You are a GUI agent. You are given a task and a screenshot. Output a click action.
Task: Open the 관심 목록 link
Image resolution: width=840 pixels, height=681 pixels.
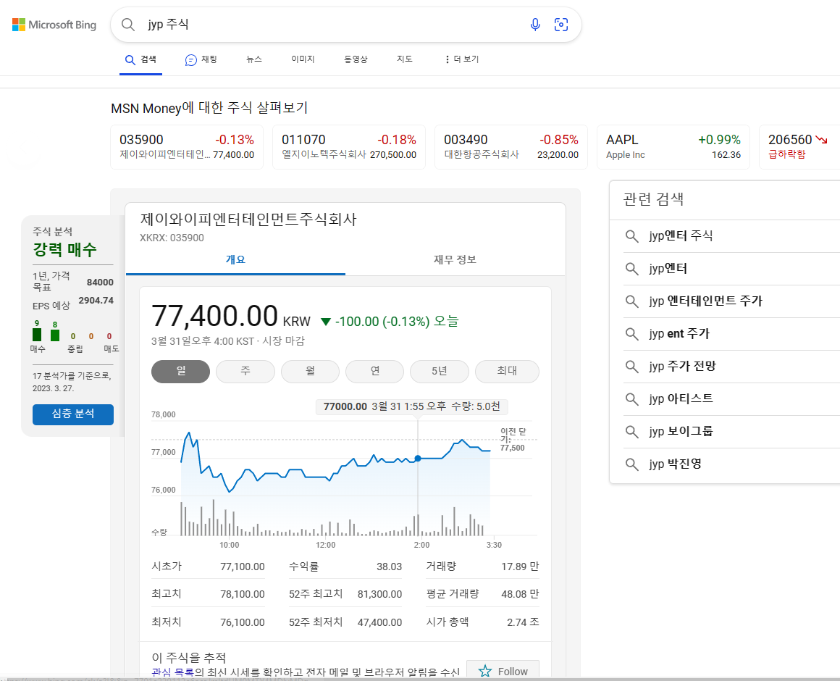click(x=172, y=672)
